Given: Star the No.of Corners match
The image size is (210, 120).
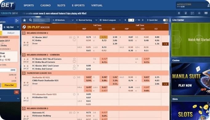Looking at the screenshot, I should click(74, 59).
